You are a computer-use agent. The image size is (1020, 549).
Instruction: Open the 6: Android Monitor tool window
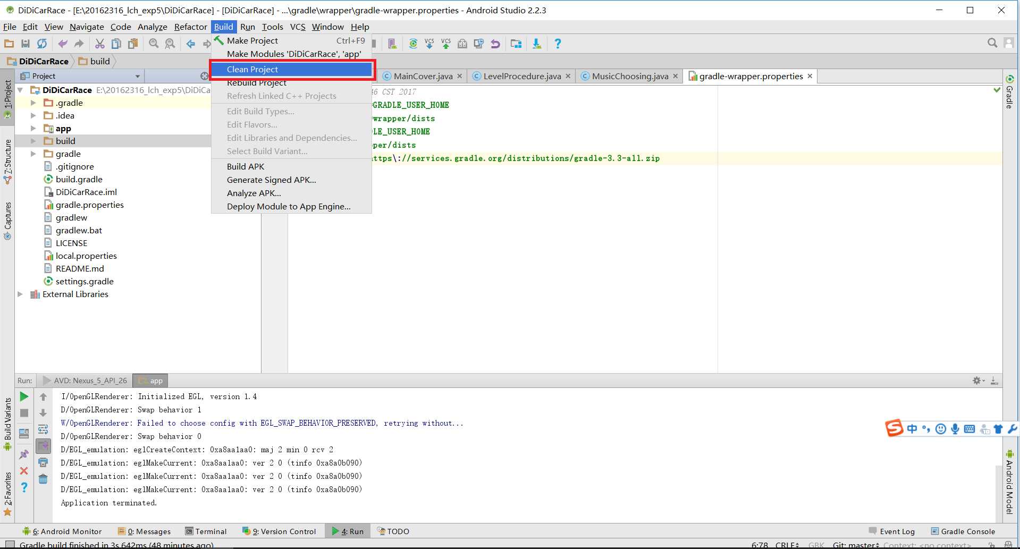[62, 531]
